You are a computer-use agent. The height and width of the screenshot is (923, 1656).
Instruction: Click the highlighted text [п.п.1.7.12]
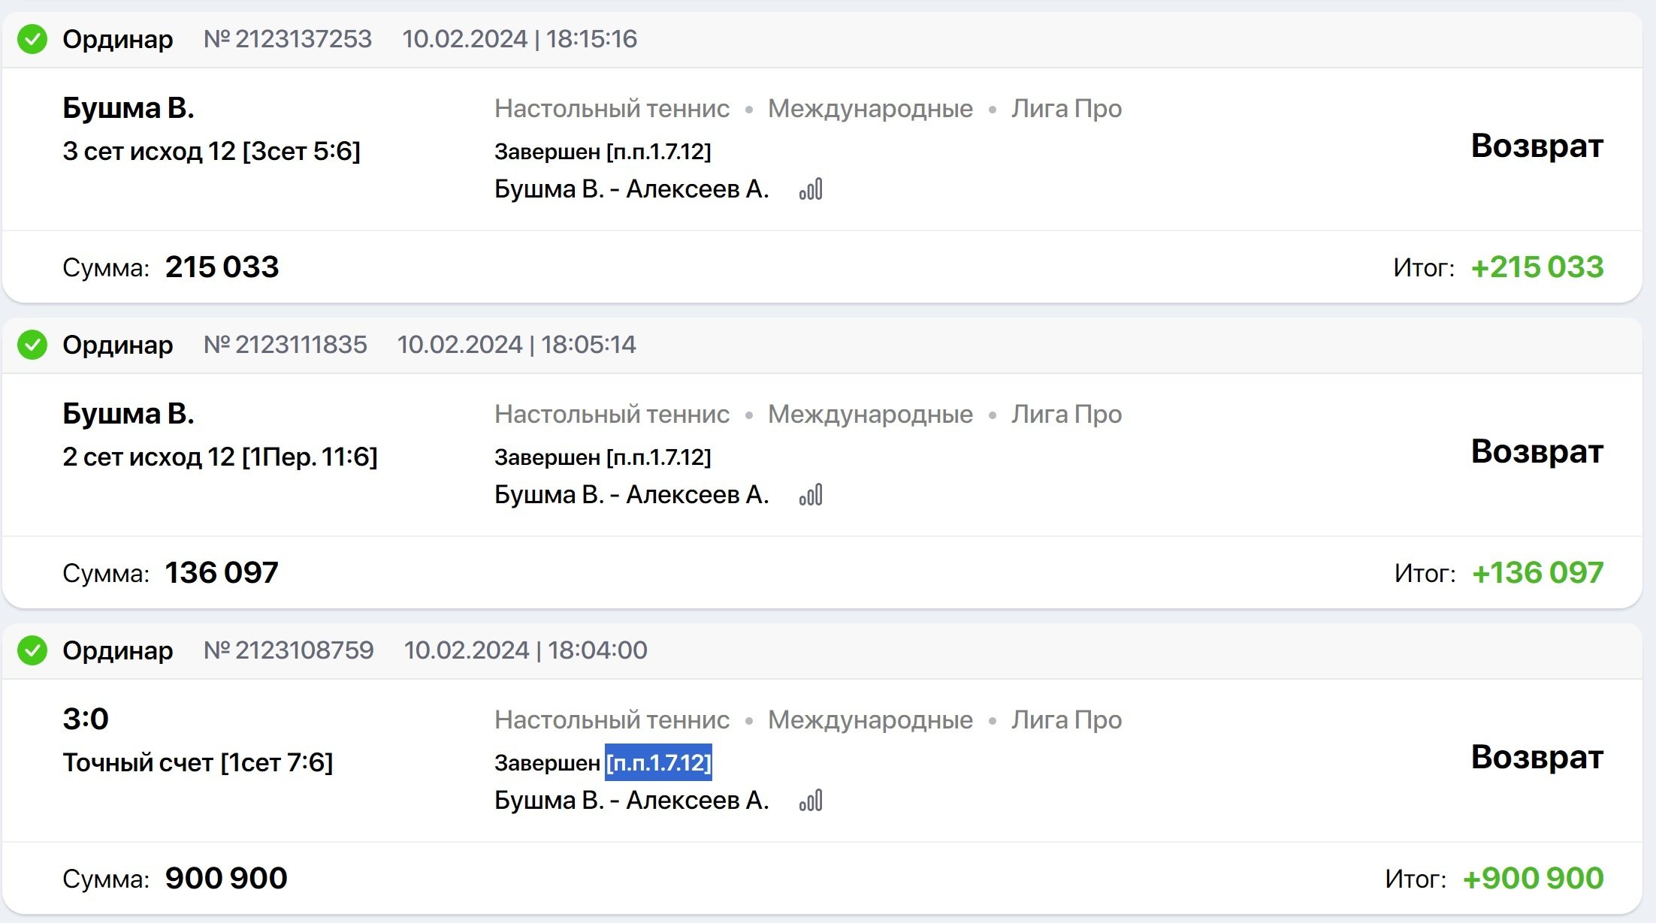[658, 763]
